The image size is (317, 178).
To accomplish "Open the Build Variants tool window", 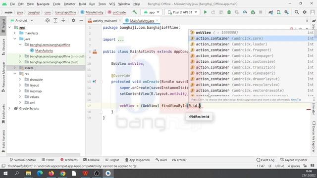I will (3, 141).
